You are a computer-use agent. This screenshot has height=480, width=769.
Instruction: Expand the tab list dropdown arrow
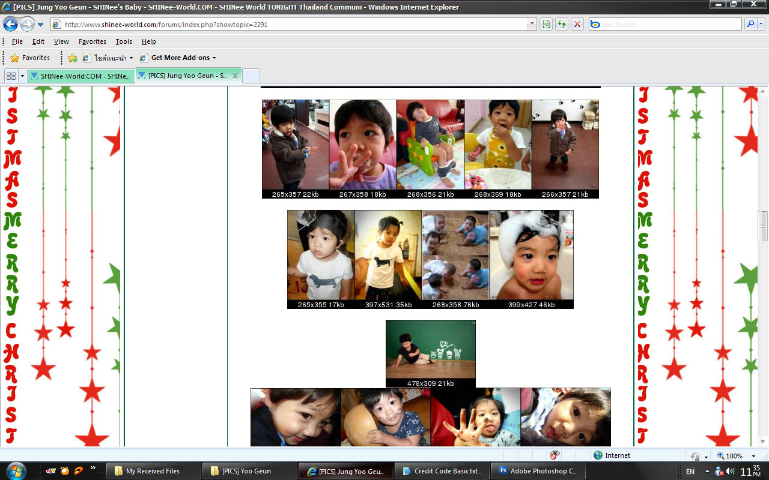pos(22,76)
